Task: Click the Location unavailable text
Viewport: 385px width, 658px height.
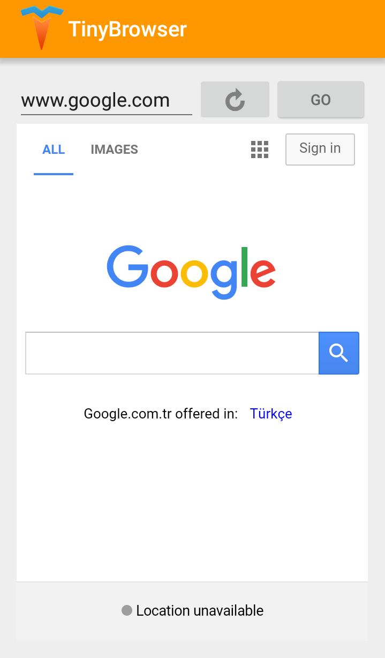Action: point(200,610)
